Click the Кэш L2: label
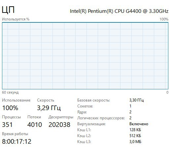This screenshot has height=147, width=173. click(84, 136)
